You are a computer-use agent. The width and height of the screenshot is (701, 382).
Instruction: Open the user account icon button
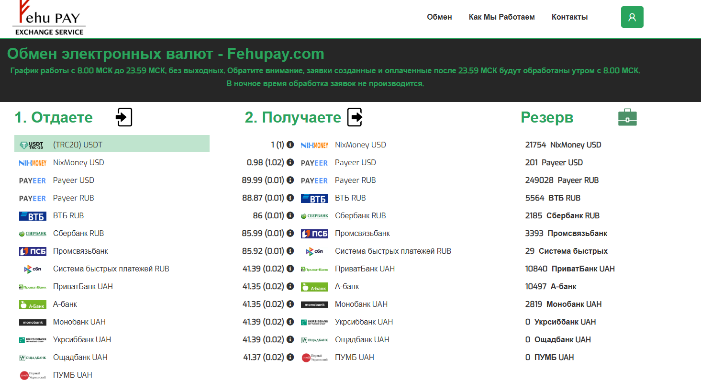632,17
